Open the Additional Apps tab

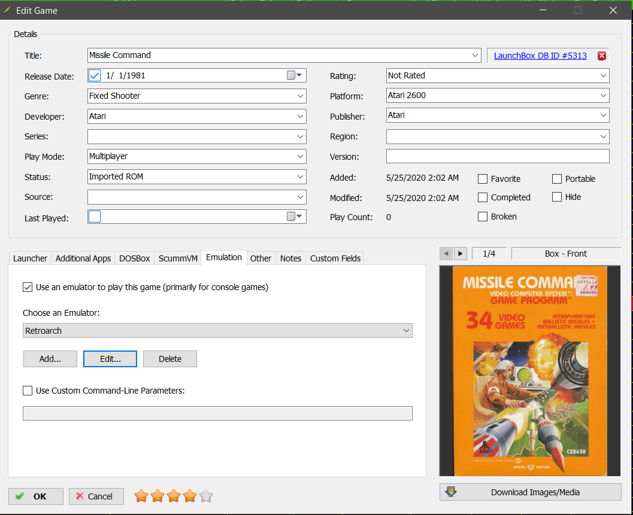[x=83, y=258]
